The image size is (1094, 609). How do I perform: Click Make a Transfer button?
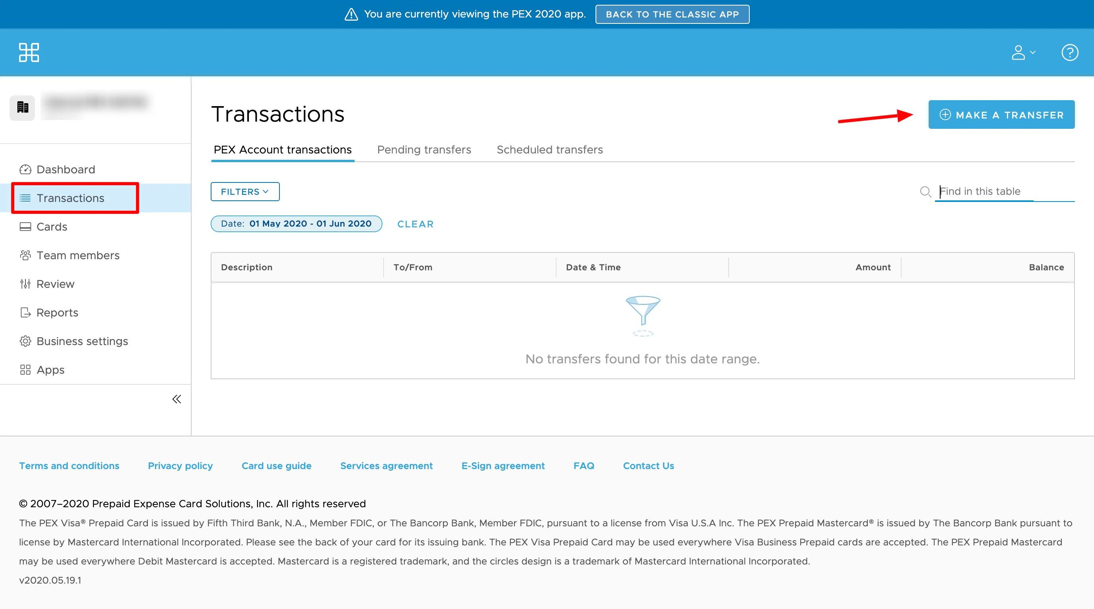[1001, 114]
